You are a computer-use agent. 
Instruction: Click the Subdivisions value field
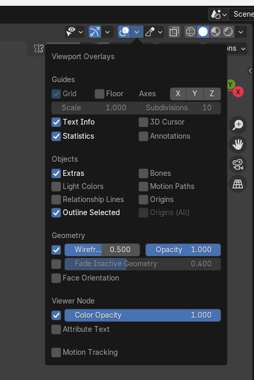pos(178,108)
